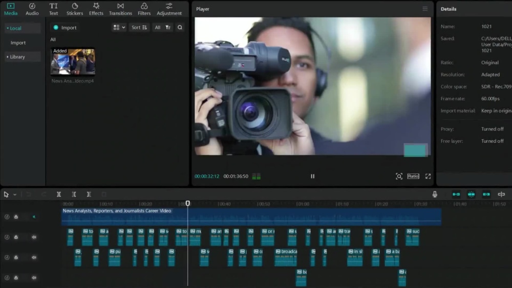Select the News Ana...ideo.mp4 thumbnail
Viewport: 512px width, 288px height.
point(73,62)
